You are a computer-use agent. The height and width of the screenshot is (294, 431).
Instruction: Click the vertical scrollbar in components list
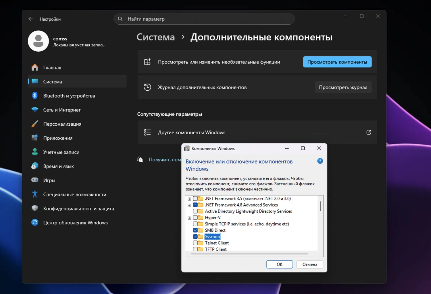[x=320, y=206]
